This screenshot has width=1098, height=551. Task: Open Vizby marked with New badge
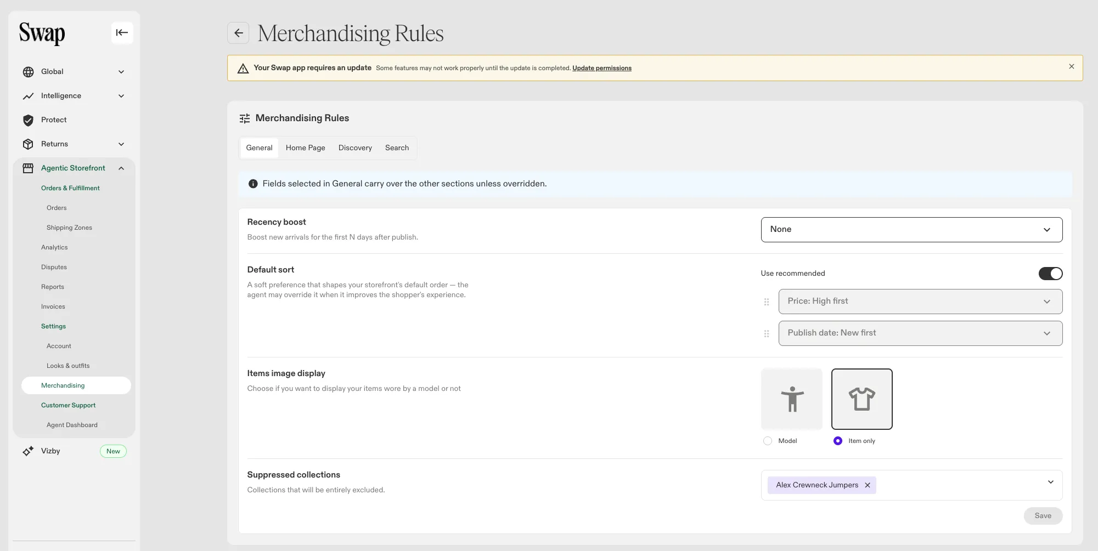coord(74,451)
